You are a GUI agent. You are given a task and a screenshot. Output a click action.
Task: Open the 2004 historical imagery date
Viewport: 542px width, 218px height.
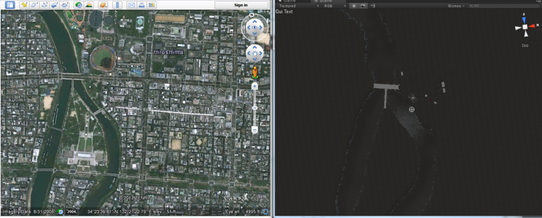coord(71,212)
